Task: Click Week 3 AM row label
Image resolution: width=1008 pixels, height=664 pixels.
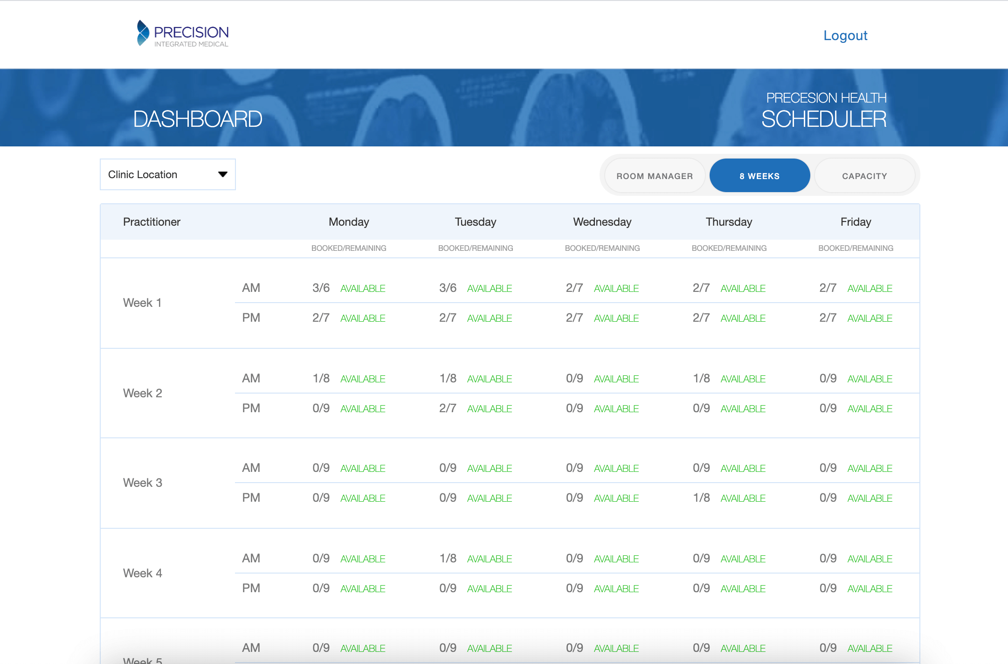Action: [251, 468]
